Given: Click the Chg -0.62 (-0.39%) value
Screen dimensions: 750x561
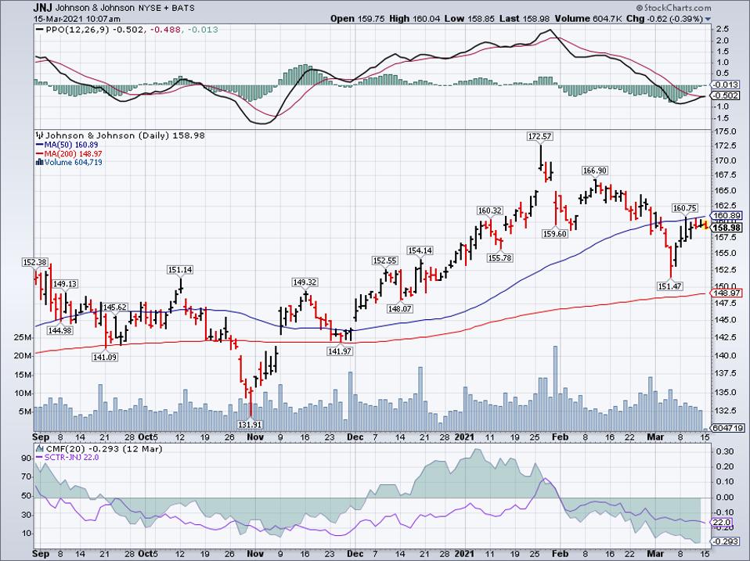Looking at the screenshot, I should point(665,19).
